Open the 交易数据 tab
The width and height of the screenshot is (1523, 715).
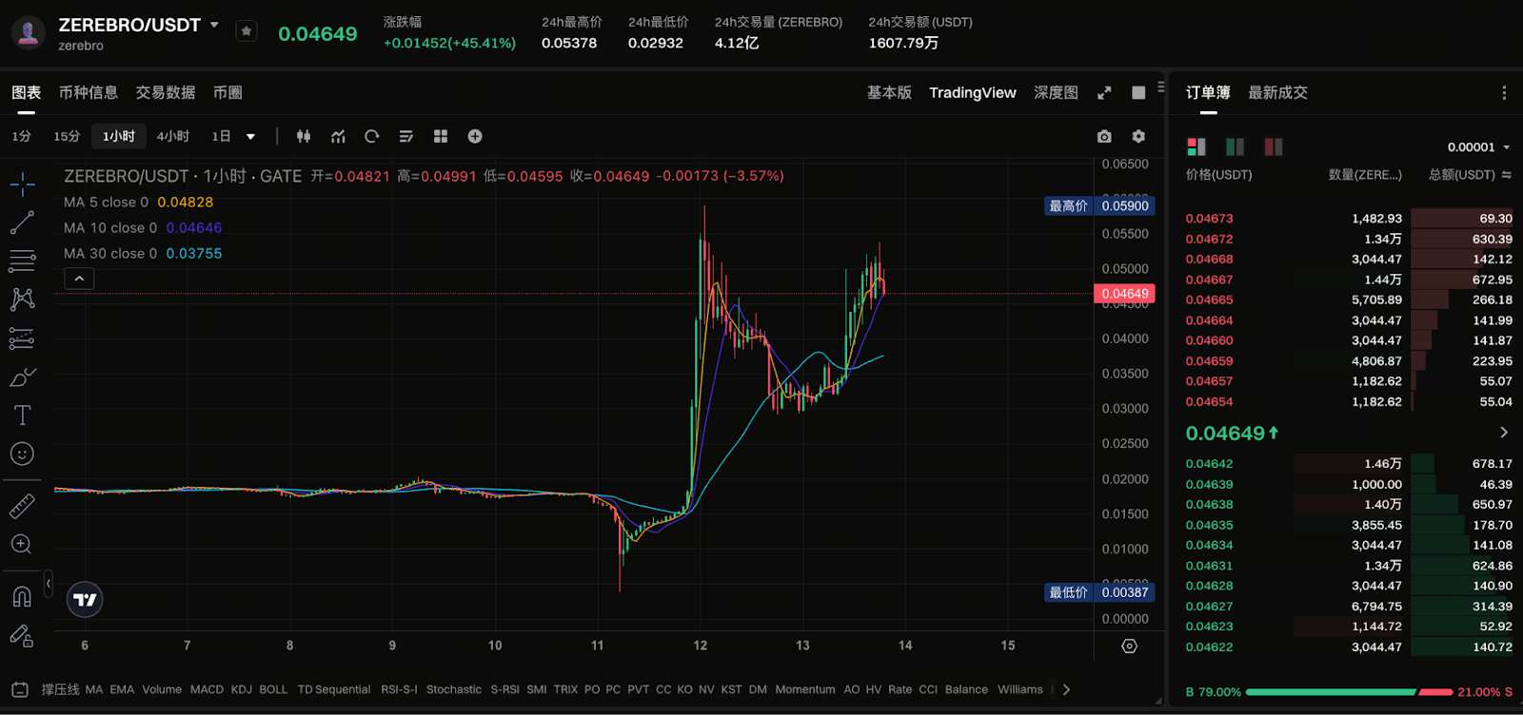tap(166, 92)
